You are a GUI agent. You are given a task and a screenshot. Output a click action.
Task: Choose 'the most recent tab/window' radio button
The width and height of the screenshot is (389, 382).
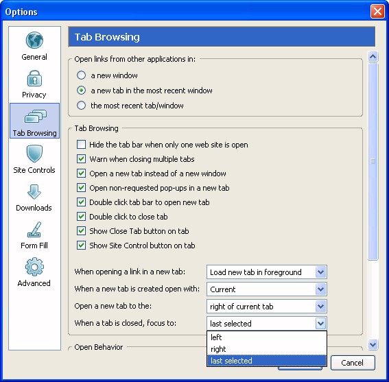pos(81,106)
